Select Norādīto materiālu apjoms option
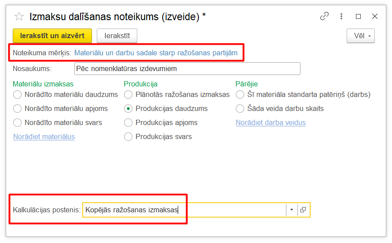This screenshot has width=392, height=243. coord(18,109)
